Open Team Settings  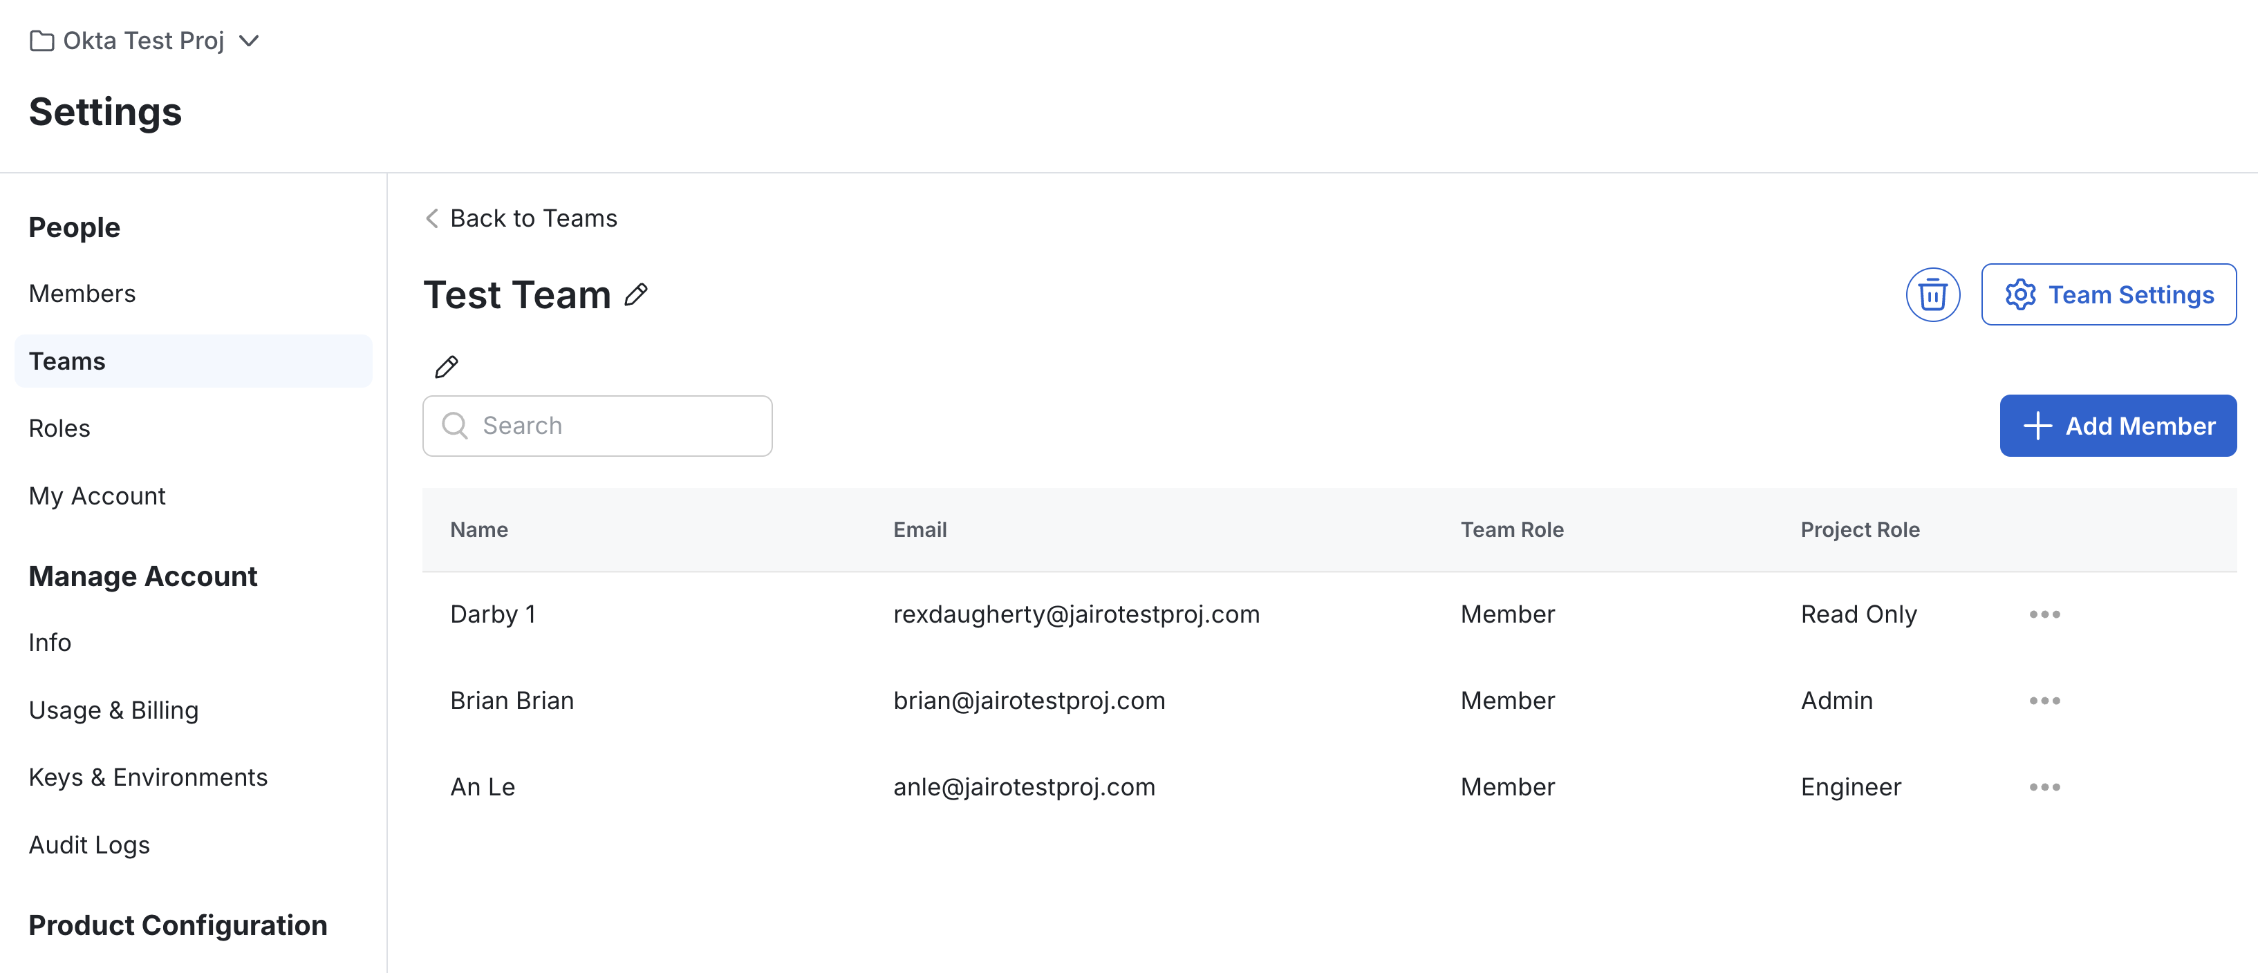pyautogui.click(x=2109, y=294)
